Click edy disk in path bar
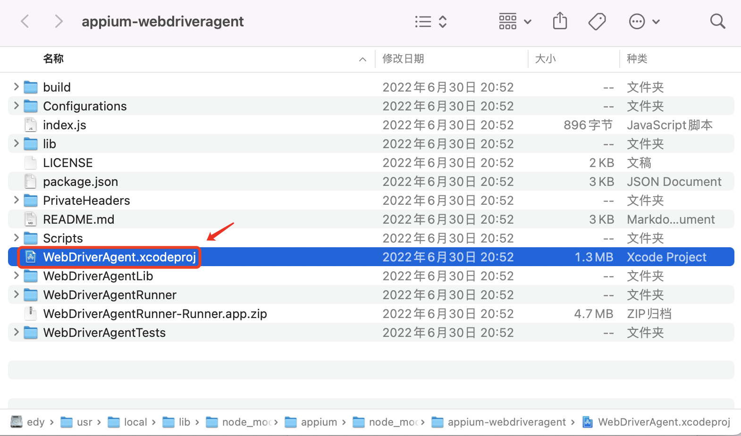Screen dimensions: 741x436 (28, 422)
